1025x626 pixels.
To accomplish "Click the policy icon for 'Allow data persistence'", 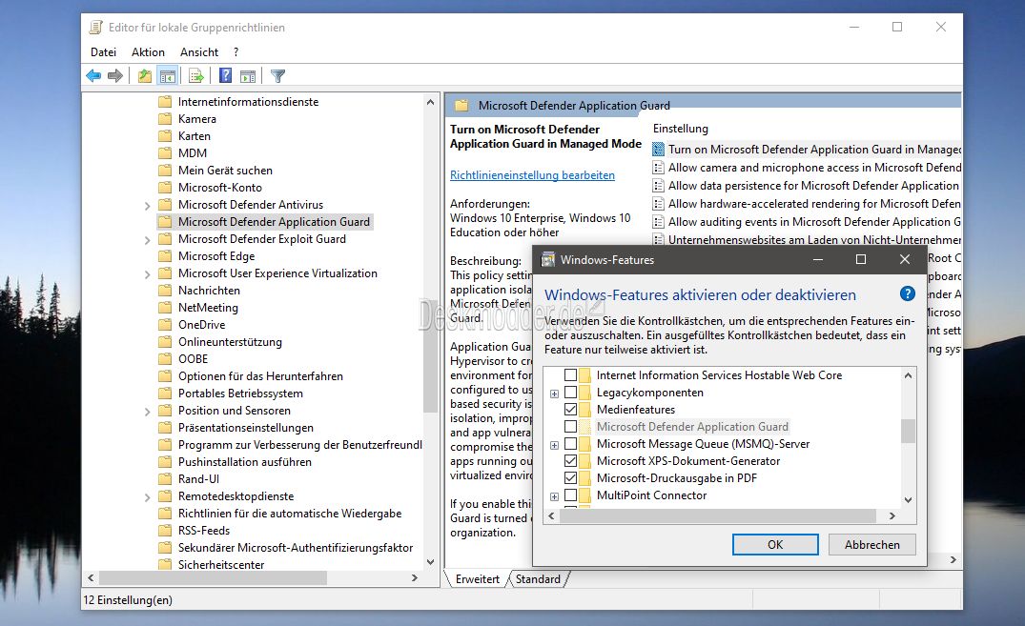I will click(658, 186).
